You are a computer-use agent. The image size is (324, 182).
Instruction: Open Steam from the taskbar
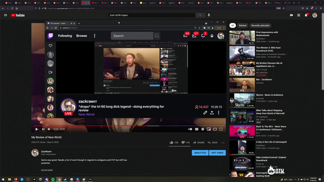pos(65,179)
